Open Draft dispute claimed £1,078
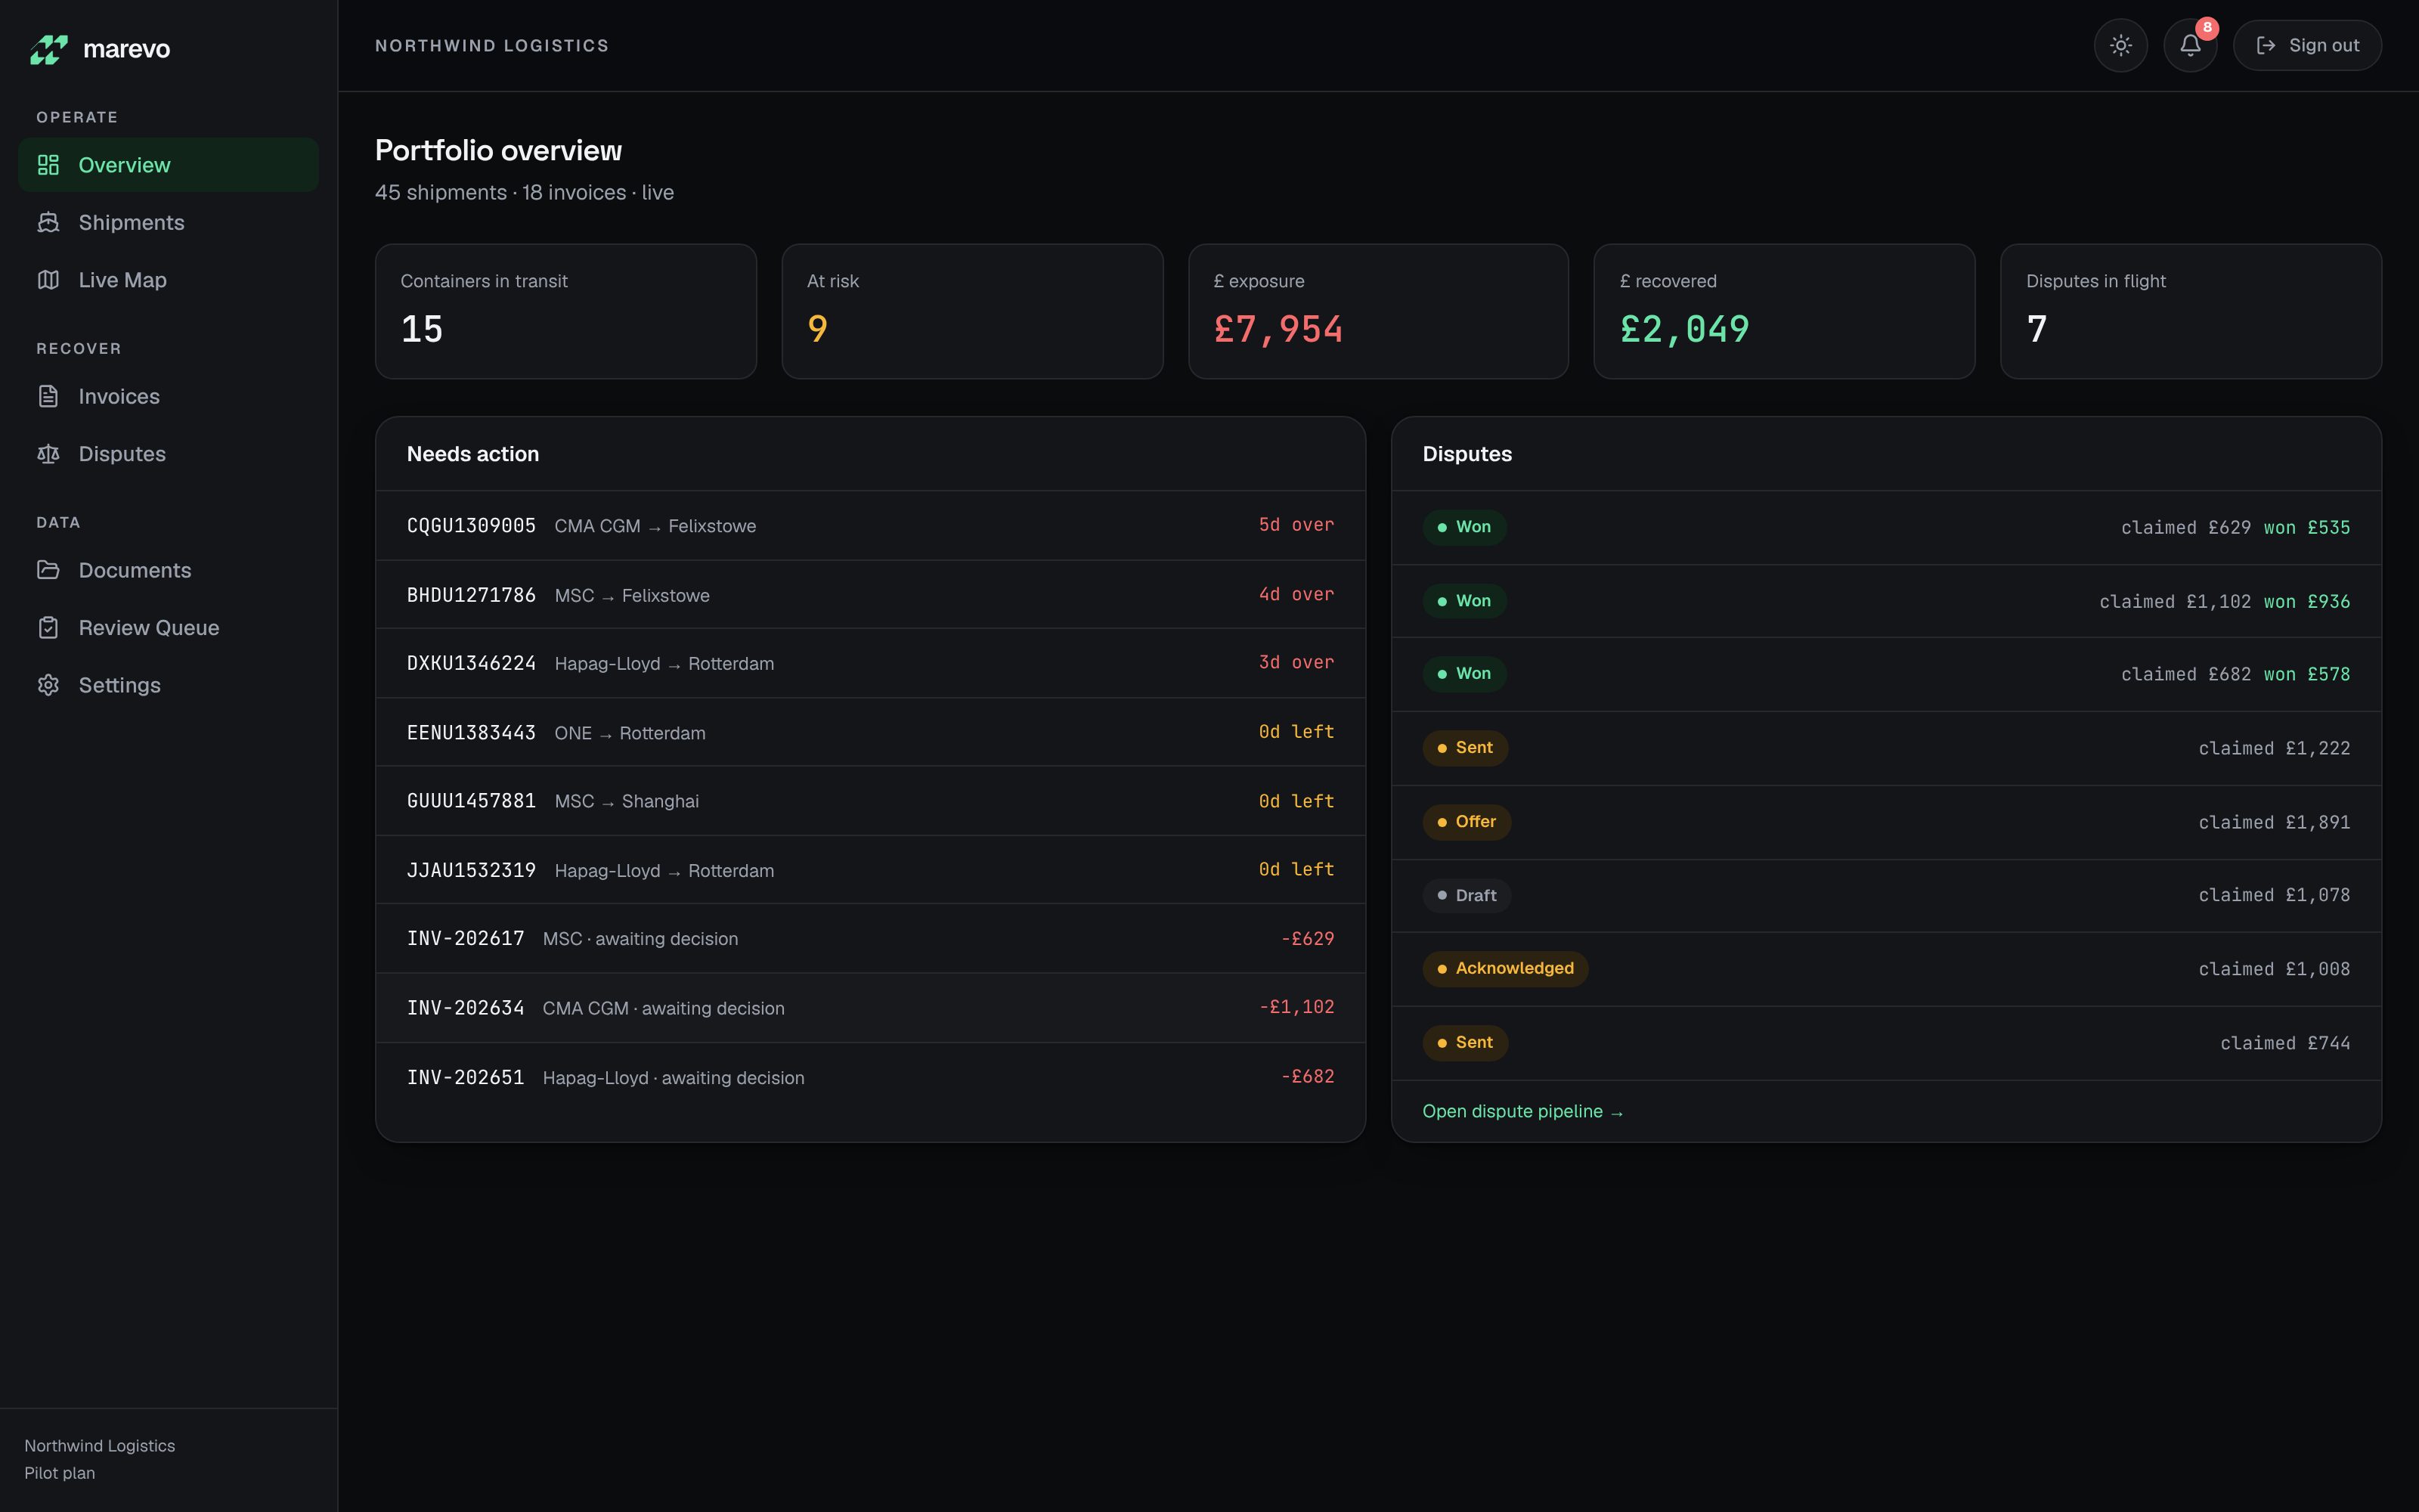Screen dimensions: 2419x1512 [x=1885, y=895]
